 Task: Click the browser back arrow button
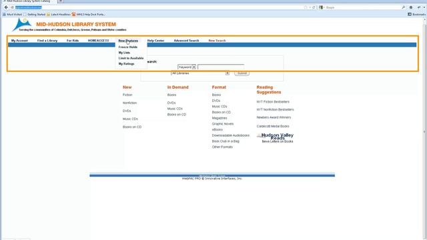coord(6,7)
